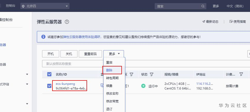This screenshot has width=250, height=112.
Task: Click the 2vCPUs | 4GB spec text
Action: click(177, 84)
